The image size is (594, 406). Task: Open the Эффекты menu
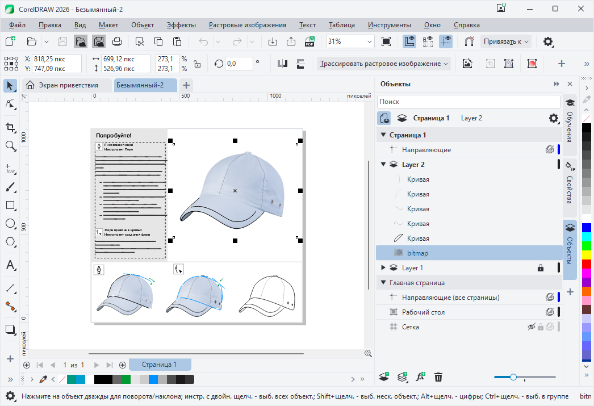(182, 25)
